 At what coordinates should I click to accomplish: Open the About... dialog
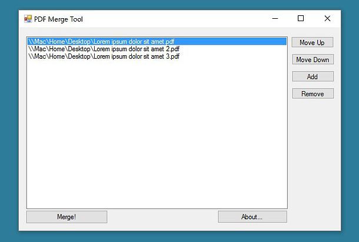tap(252, 217)
